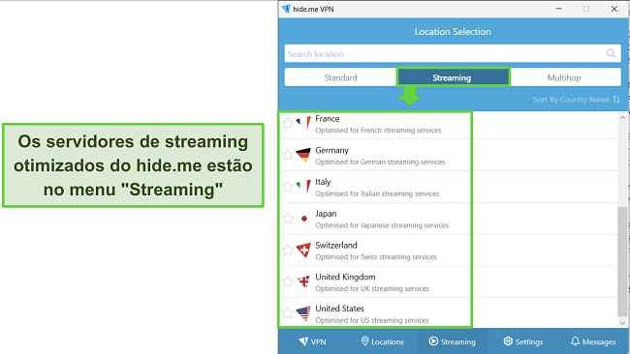The height and width of the screenshot is (354, 630).
Task: Favorite the United Kingdom server star
Action: 288,281
